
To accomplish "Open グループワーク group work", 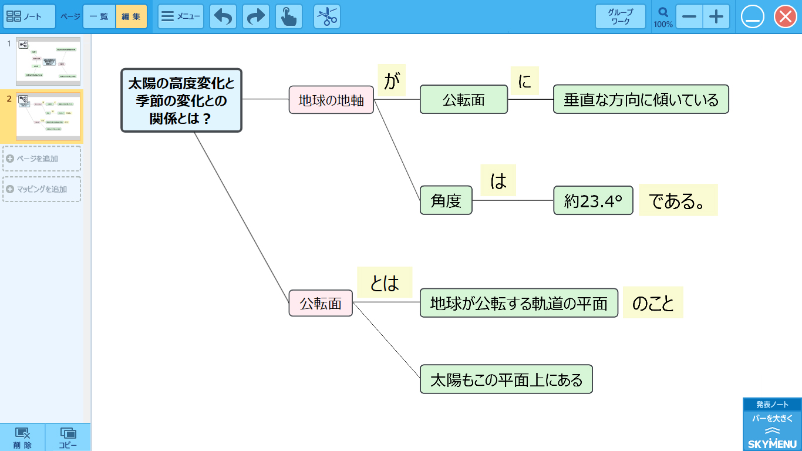I will click(621, 16).
